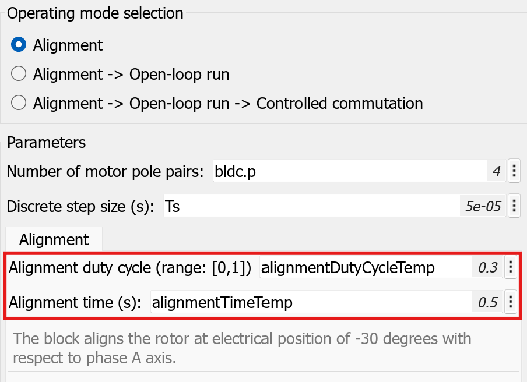Click the Alignment duty cycle range label
This screenshot has height=382, width=527.
click(x=130, y=267)
